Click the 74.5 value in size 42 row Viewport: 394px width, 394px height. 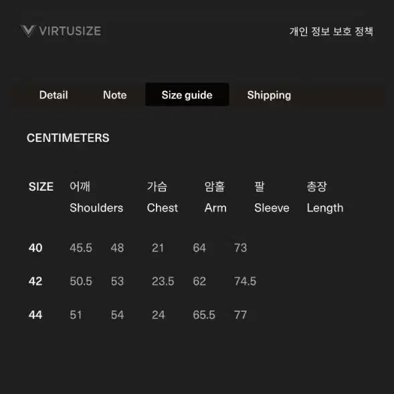tap(245, 281)
